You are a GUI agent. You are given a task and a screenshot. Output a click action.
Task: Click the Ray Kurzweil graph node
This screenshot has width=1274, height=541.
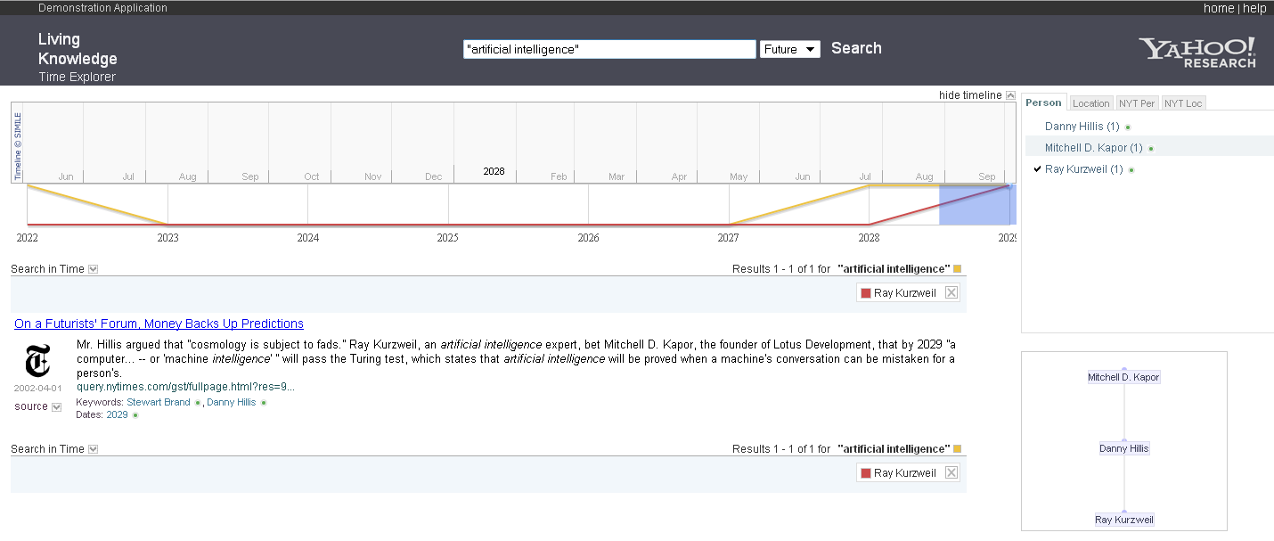coord(1124,520)
